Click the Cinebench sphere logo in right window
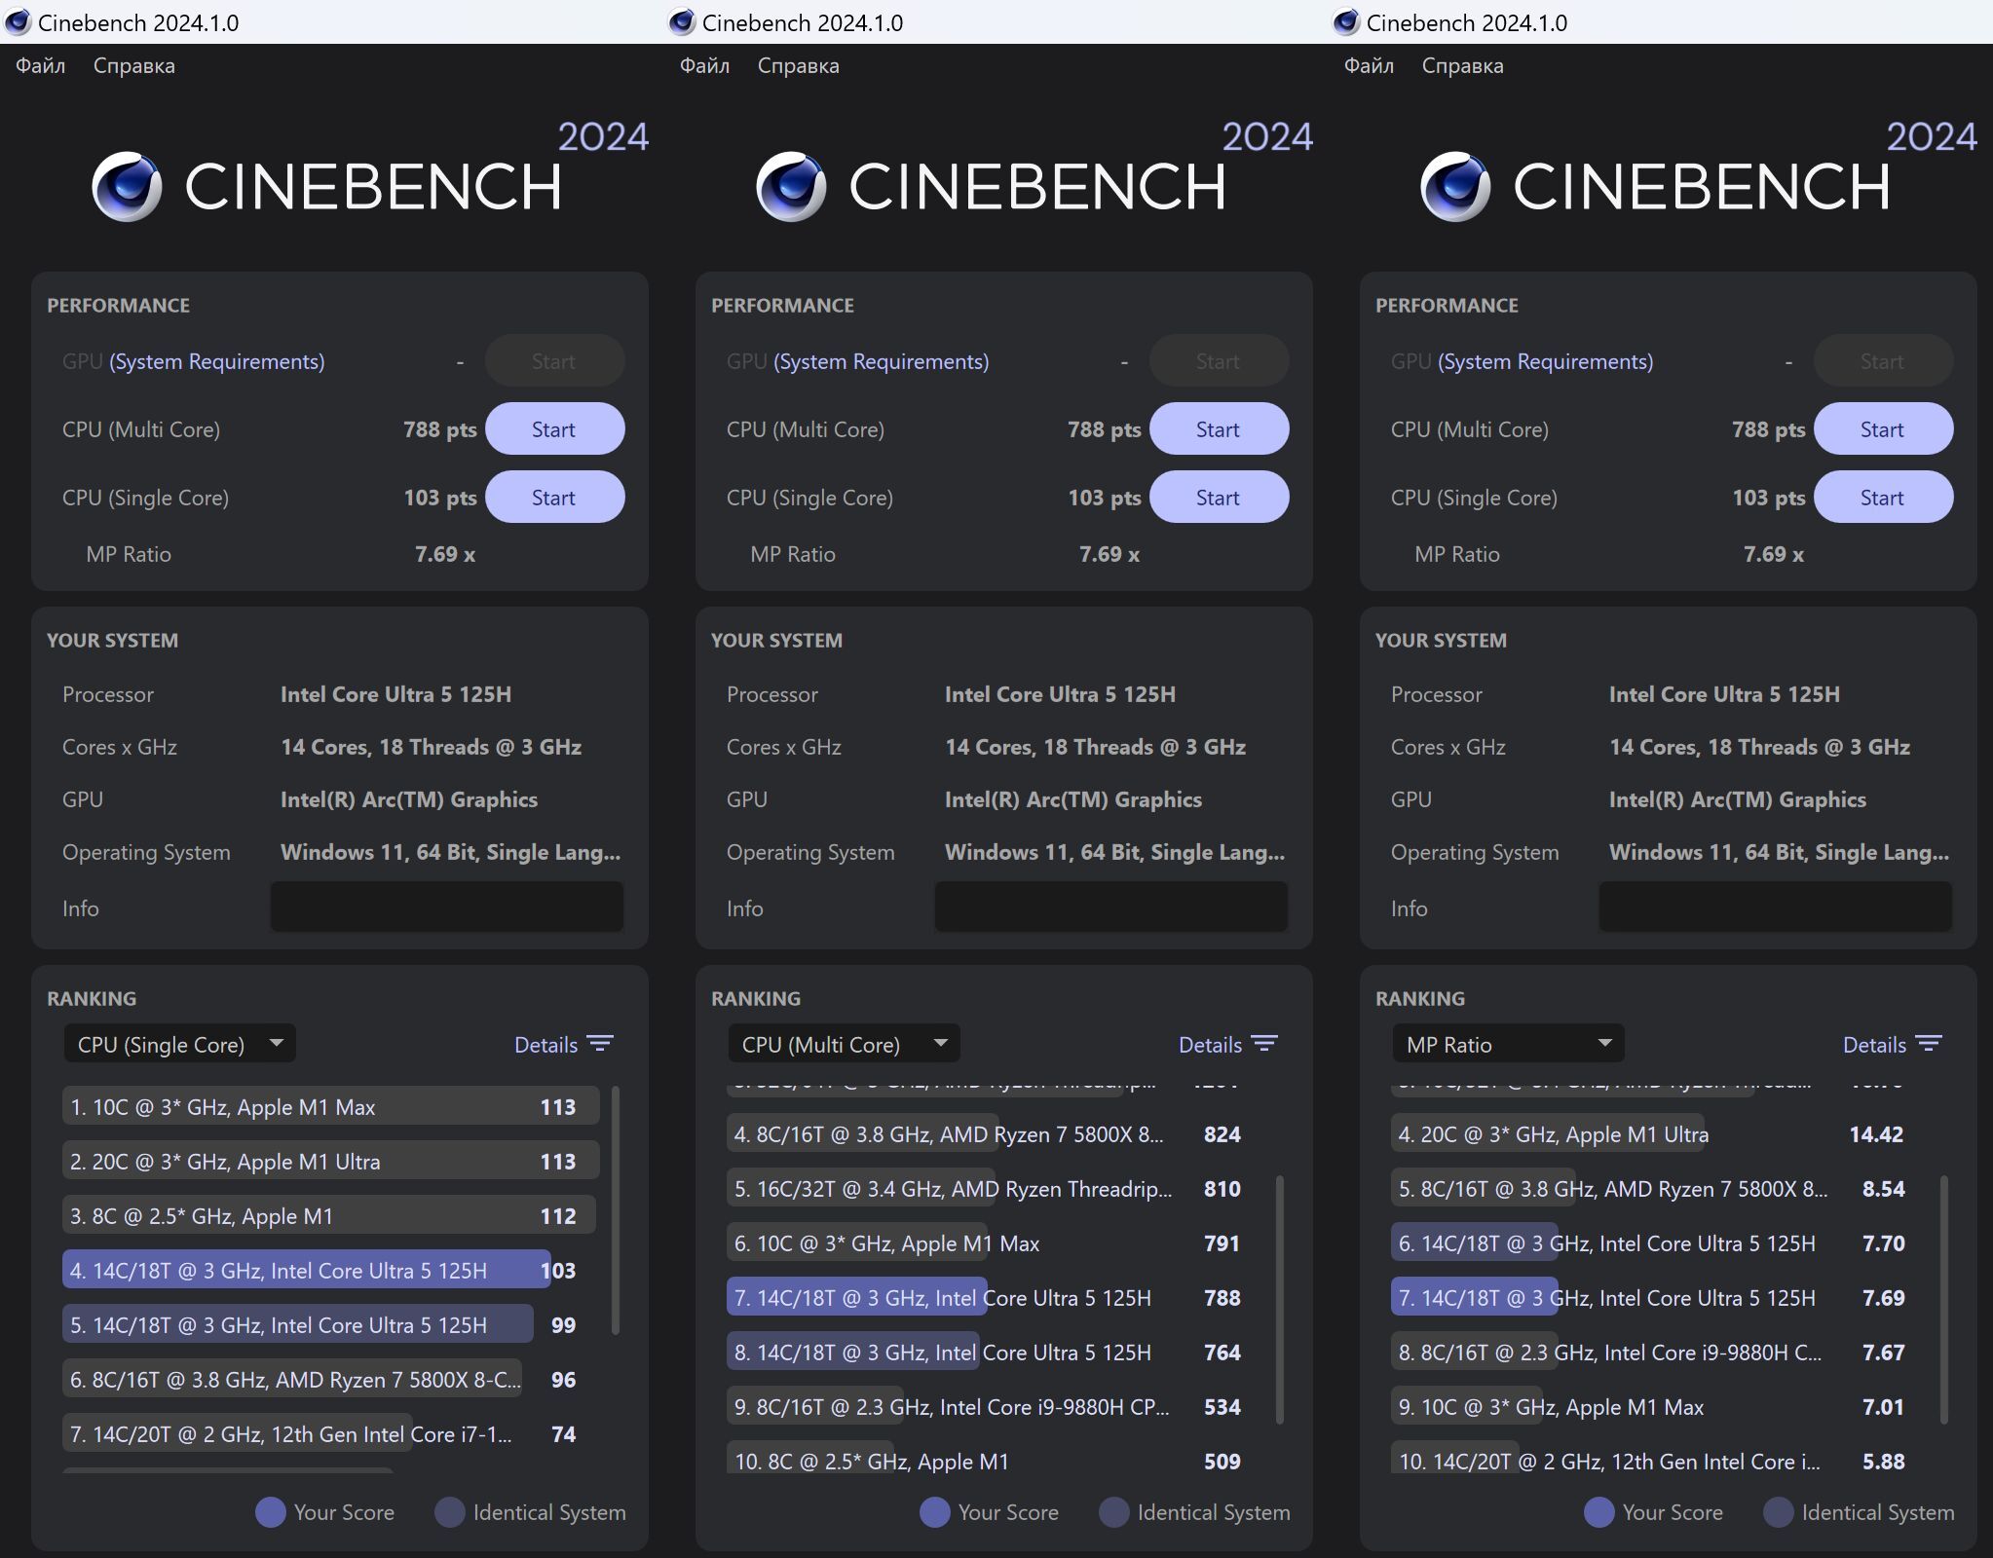Screen dimensions: 1993x1558 click(1455, 186)
